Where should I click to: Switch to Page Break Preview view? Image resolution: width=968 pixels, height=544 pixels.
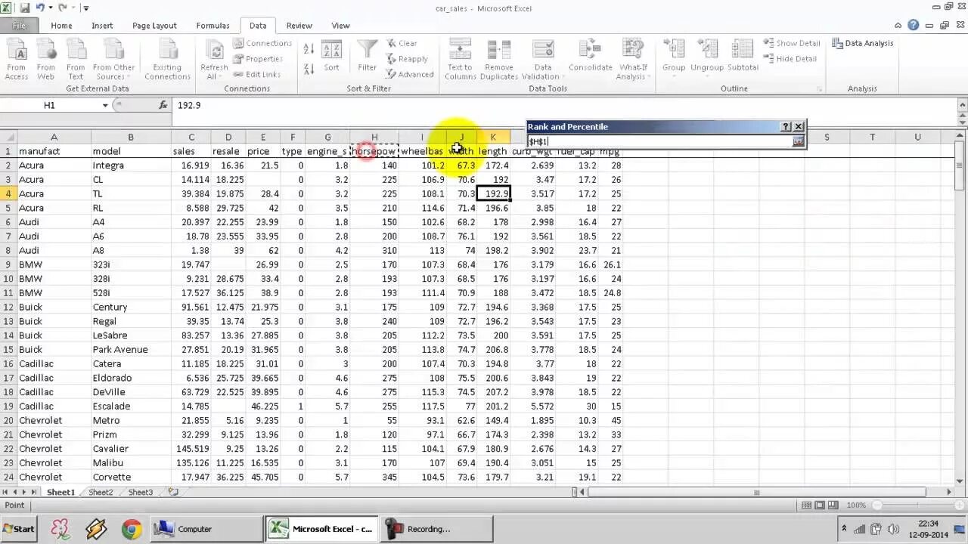834,505
